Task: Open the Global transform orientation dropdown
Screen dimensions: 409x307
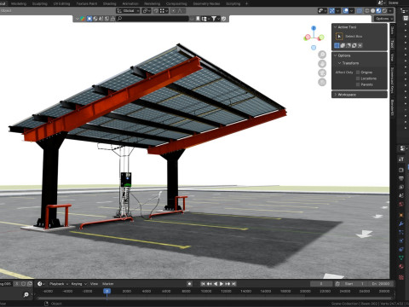Action: click(x=128, y=11)
